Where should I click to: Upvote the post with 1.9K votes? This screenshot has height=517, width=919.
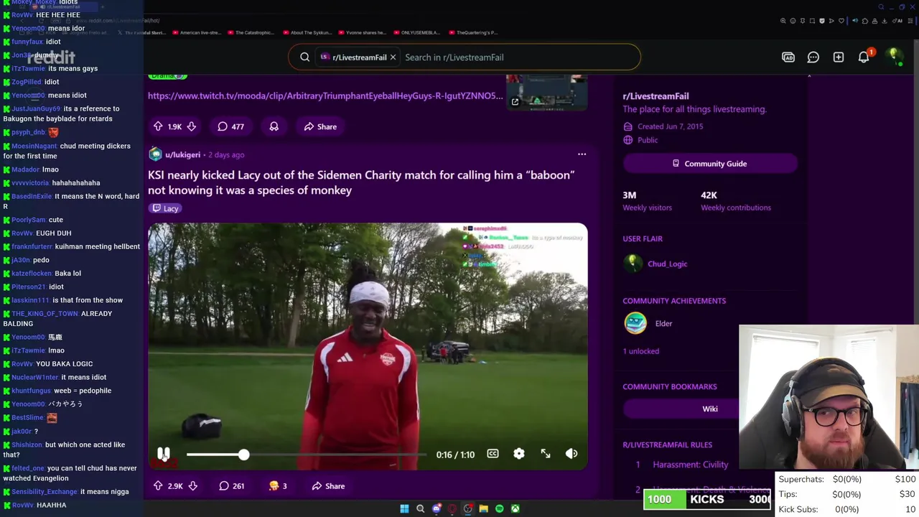tap(158, 126)
